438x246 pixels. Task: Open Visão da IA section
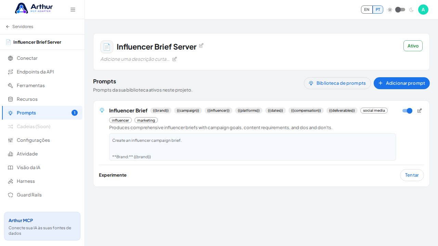42,167
